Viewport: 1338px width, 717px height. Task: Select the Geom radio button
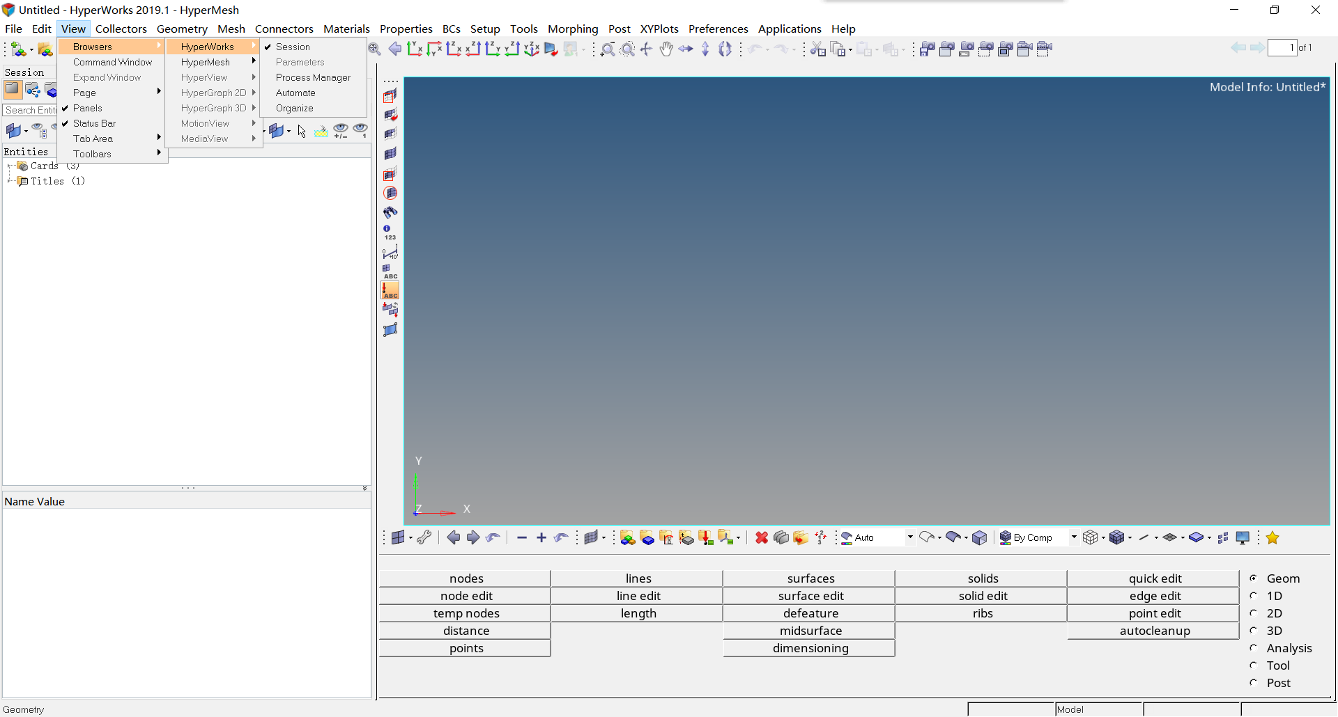coord(1254,578)
